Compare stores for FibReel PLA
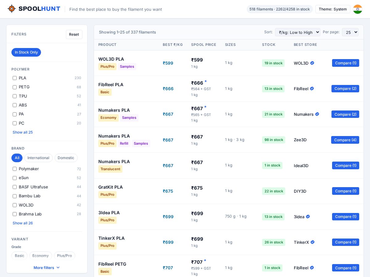Image resolution: width=370 pixels, height=277 pixels. [345, 89]
